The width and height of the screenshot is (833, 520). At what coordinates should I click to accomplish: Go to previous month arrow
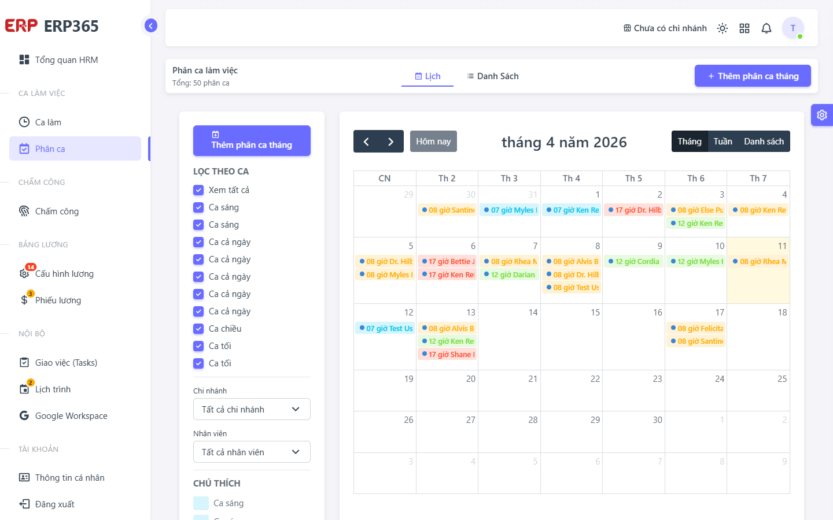(x=366, y=142)
